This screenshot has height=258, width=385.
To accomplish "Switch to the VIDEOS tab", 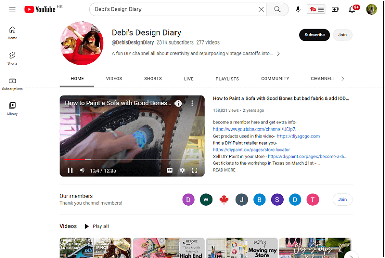I will pos(114,79).
